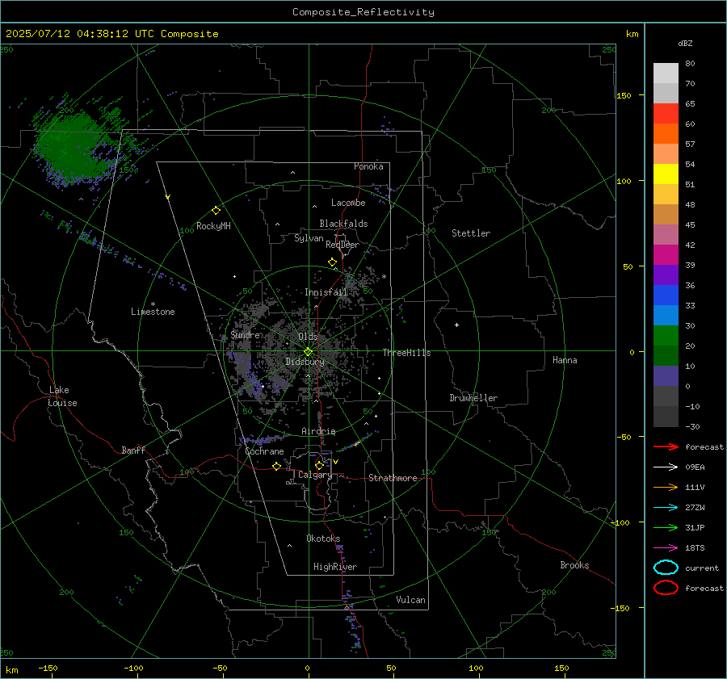This screenshot has width=727, height=679.
Task: Click the 'dBZ' scale heading
Action: pyautogui.click(x=685, y=43)
